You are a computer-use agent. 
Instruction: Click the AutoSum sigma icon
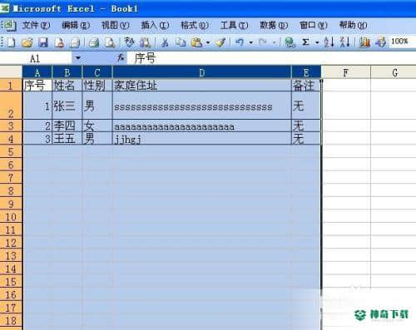pyautogui.click(x=305, y=42)
